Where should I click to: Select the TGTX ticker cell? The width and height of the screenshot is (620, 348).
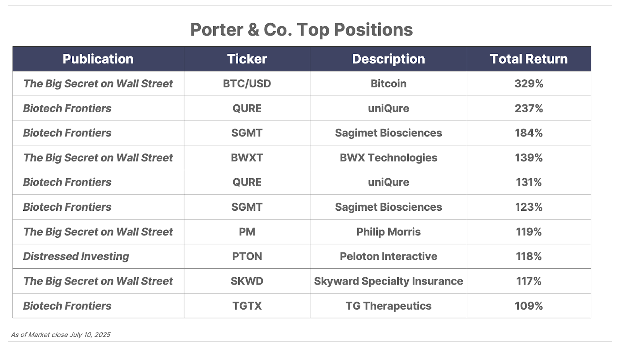click(247, 306)
